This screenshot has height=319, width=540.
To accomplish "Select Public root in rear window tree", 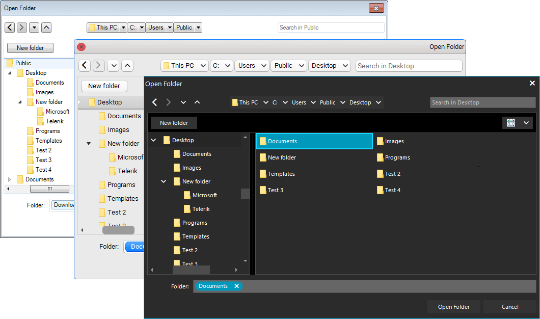I will tap(39, 63).
